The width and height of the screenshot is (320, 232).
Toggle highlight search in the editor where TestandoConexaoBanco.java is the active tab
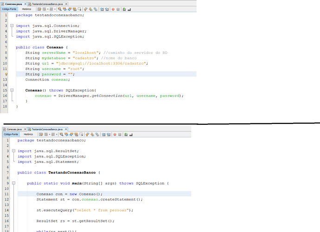click(76, 135)
